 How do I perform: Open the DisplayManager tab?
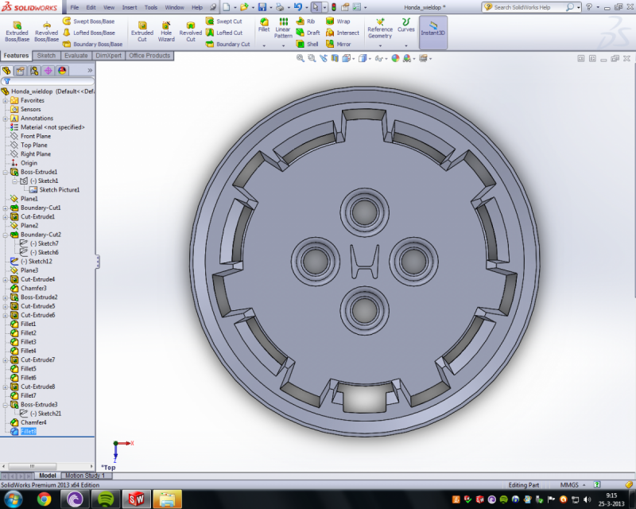point(62,71)
